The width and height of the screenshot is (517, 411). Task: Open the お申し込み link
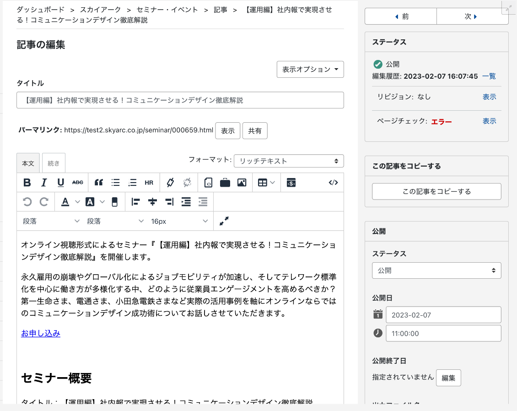pos(41,333)
